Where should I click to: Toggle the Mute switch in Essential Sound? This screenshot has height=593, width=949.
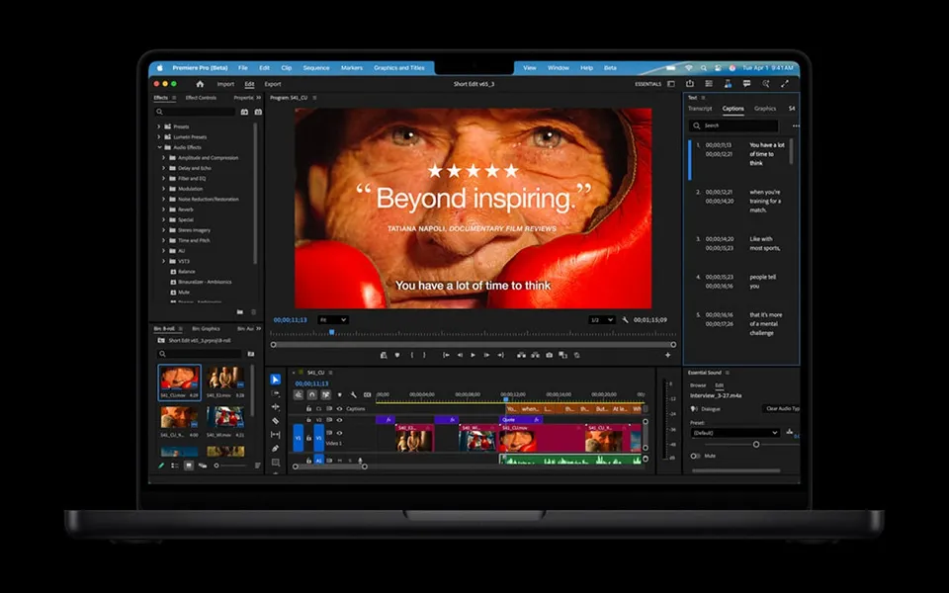(x=696, y=456)
